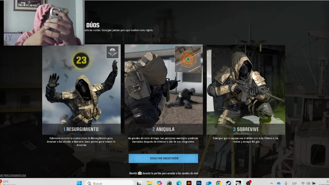Click the Ocultar Objetivos button

(163, 158)
